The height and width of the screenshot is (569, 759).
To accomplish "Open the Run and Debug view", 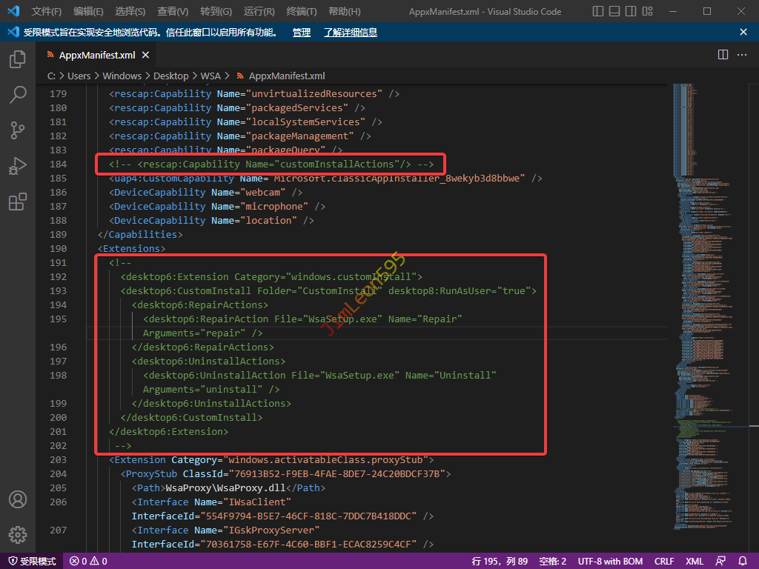I will (x=18, y=166).
